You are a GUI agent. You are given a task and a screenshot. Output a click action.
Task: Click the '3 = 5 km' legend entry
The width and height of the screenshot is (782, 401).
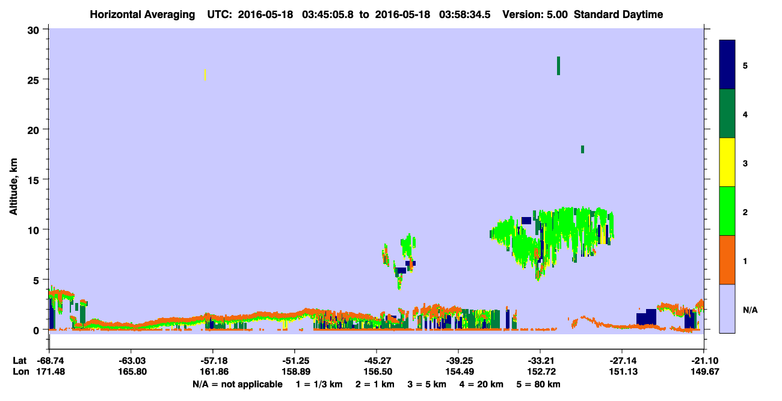(426, 384)
